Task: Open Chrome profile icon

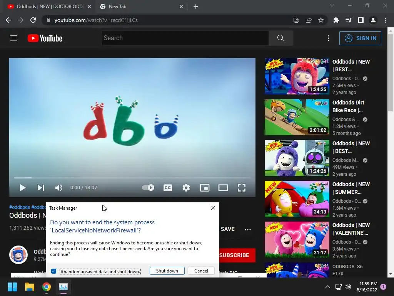Action: coord(373,20)
